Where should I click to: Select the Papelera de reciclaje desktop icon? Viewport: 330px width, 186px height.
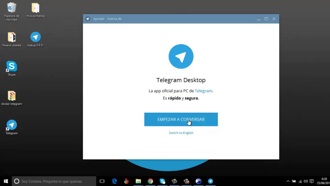pyautogui.click(x=12, y=12)
